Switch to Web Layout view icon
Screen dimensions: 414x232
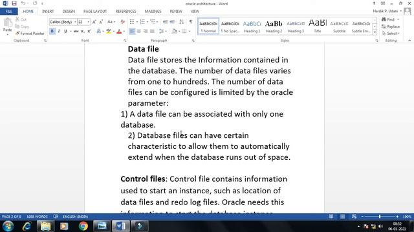[354, 217]
